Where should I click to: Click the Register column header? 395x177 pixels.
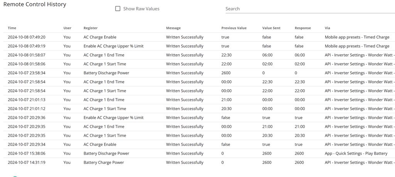tap(90, 28)
